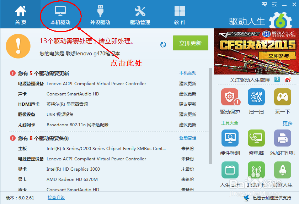Open the 人生日历 calendar tool
The height and width of the screenshot is (204, 299).
(x=230, y=170)
